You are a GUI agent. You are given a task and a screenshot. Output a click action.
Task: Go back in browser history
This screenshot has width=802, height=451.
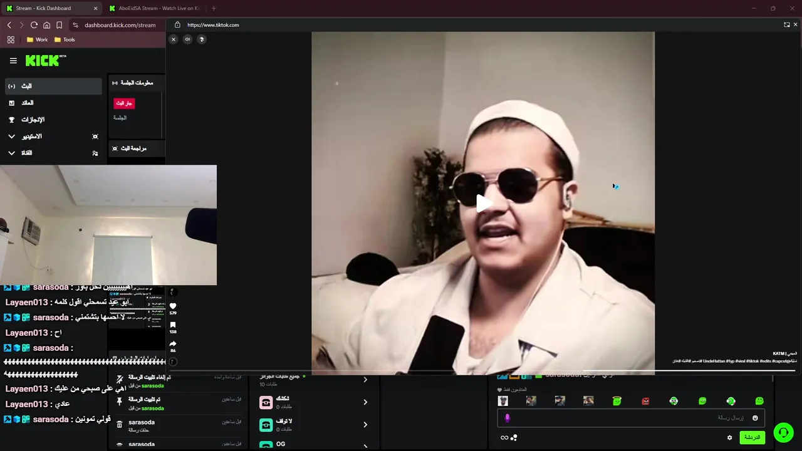9,25
